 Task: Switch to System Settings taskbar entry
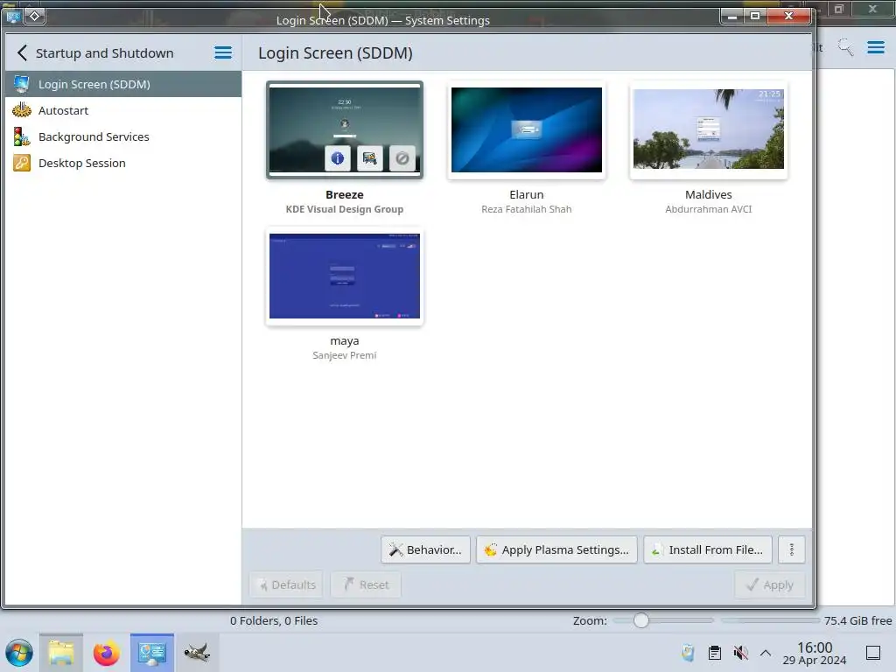152,653
